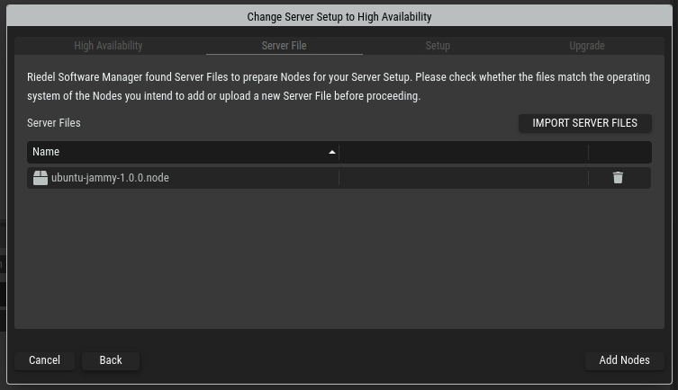Image resolution: width=678 pixels, height=390 pixels.
Task: Cancel the High Availability setup dialog
Action: tap(44, 360)
